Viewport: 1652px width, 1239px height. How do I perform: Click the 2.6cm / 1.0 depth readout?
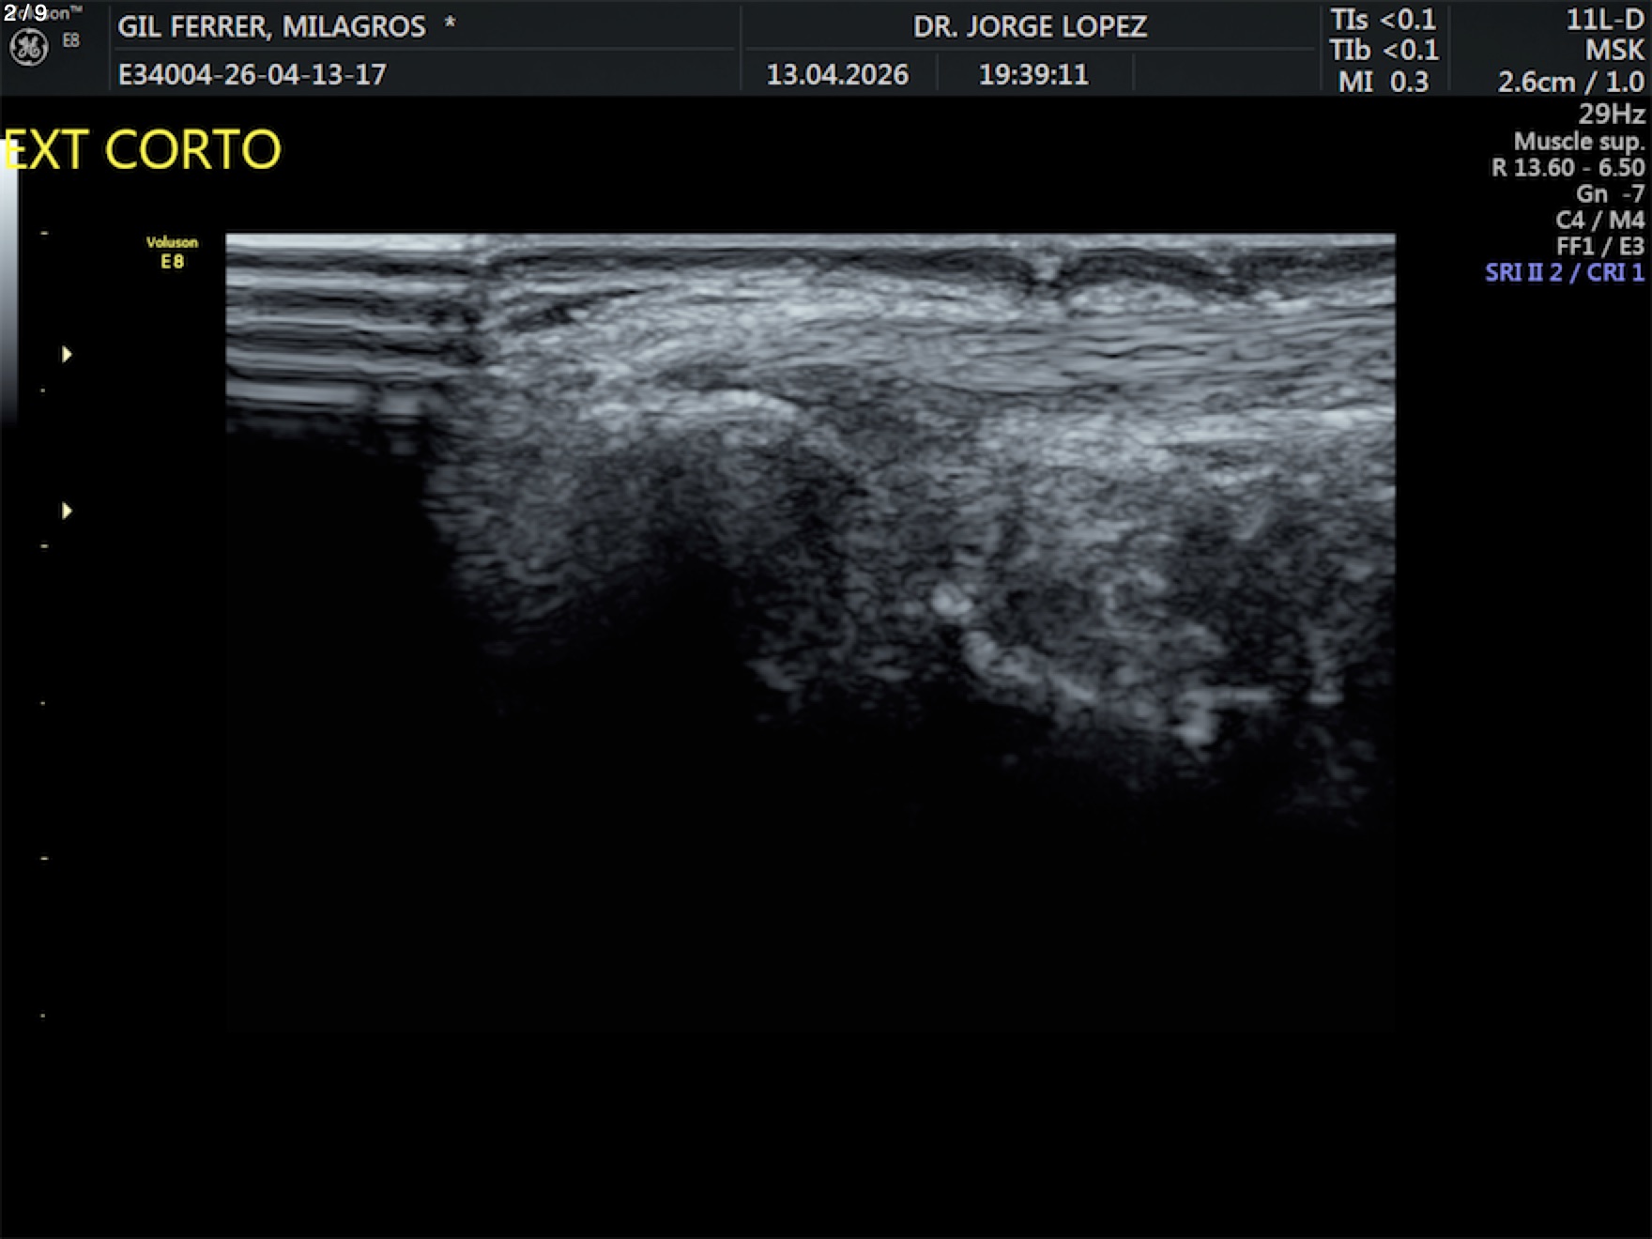point(1570,82)
